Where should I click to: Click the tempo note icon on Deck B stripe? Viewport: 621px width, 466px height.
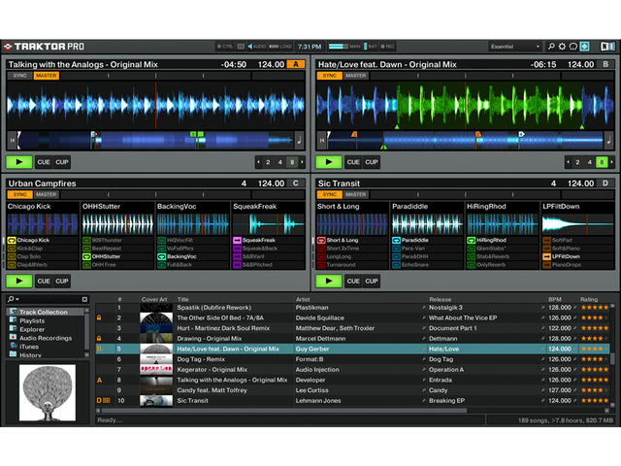pyautogui.click(x=608, y=140)
